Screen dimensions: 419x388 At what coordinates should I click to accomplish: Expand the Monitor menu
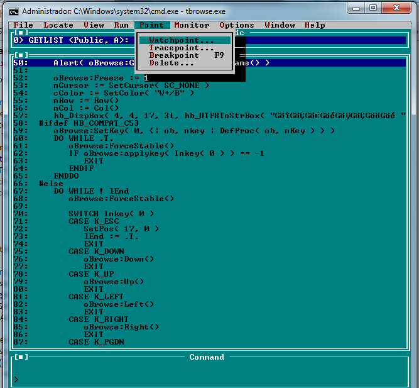(x=192, y=25)
